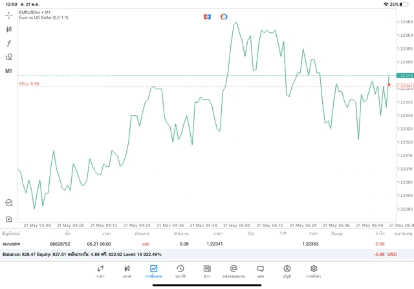Tap the Wi-Fi status icon
414x289 pixels.
pos(386,5)
